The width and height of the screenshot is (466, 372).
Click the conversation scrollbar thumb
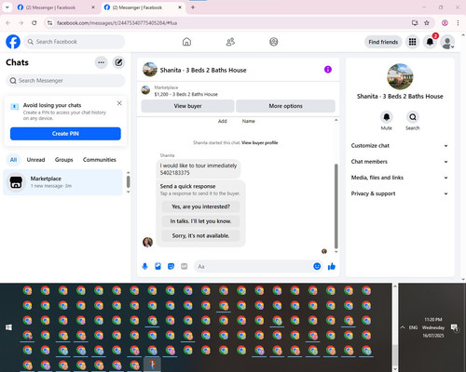(x=336, y=206)
